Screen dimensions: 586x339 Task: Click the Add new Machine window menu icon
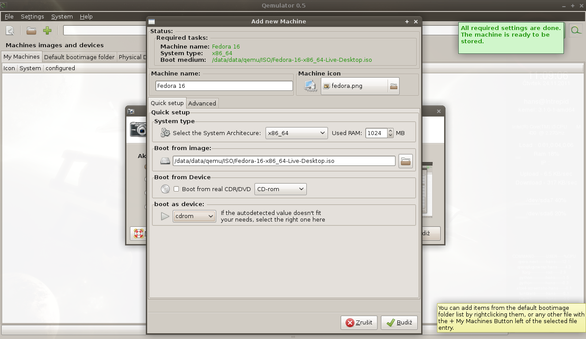(x=152, y=21)
